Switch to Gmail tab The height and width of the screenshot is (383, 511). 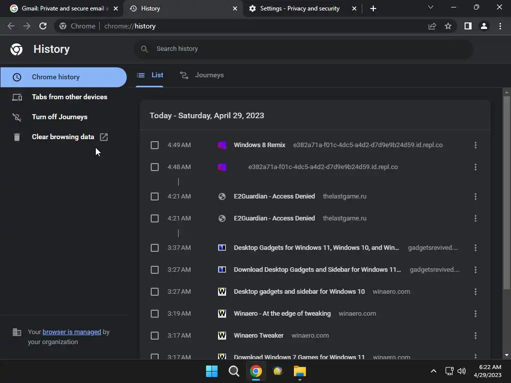coord(61,8)
